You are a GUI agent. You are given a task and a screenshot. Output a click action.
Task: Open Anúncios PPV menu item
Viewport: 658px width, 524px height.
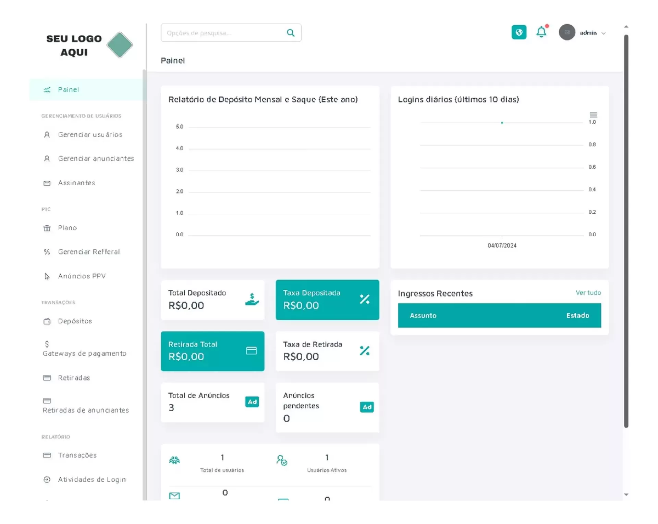tap(82, 276)
